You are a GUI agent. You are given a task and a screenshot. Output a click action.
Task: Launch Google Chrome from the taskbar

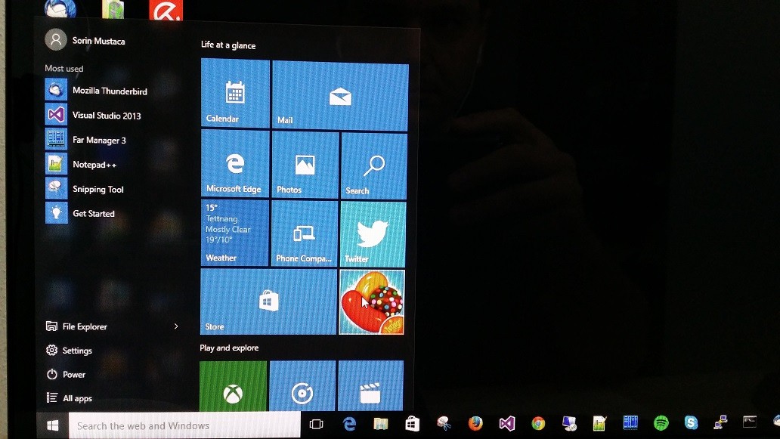tap(537, 423)
